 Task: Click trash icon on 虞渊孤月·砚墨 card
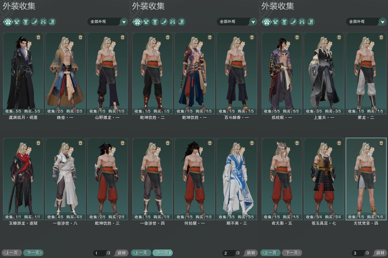coord(39,37)
